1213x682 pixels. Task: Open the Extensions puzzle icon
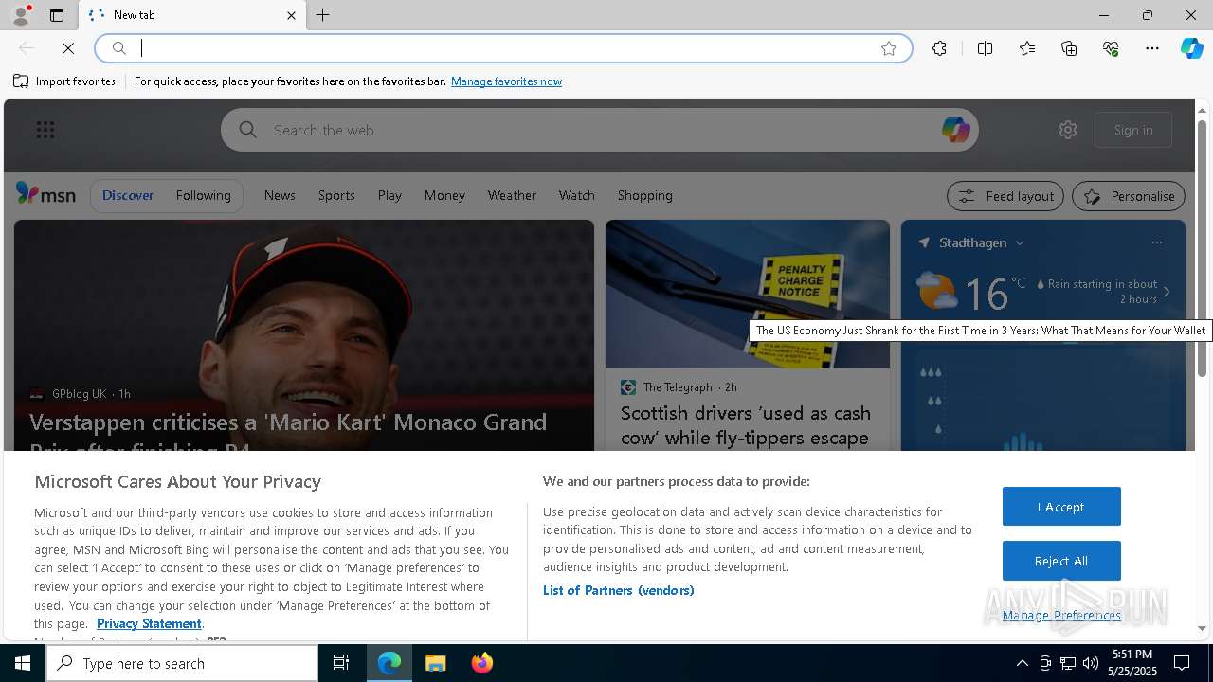tap(939, 48)
